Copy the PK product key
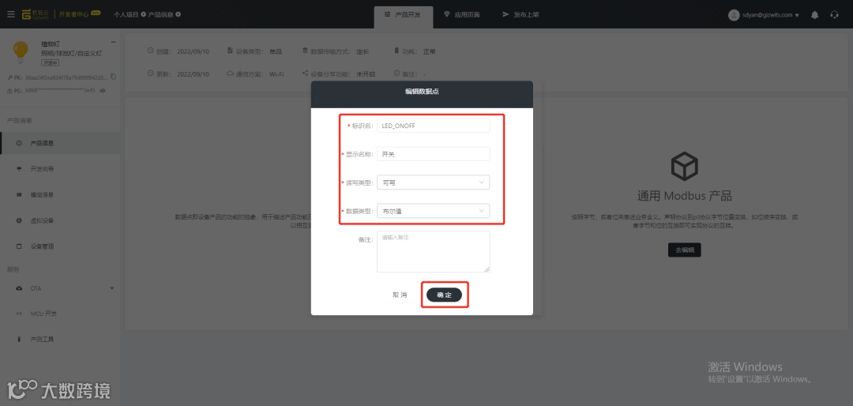The height and width of the screenshot is (406, 853). coord(113,77)
